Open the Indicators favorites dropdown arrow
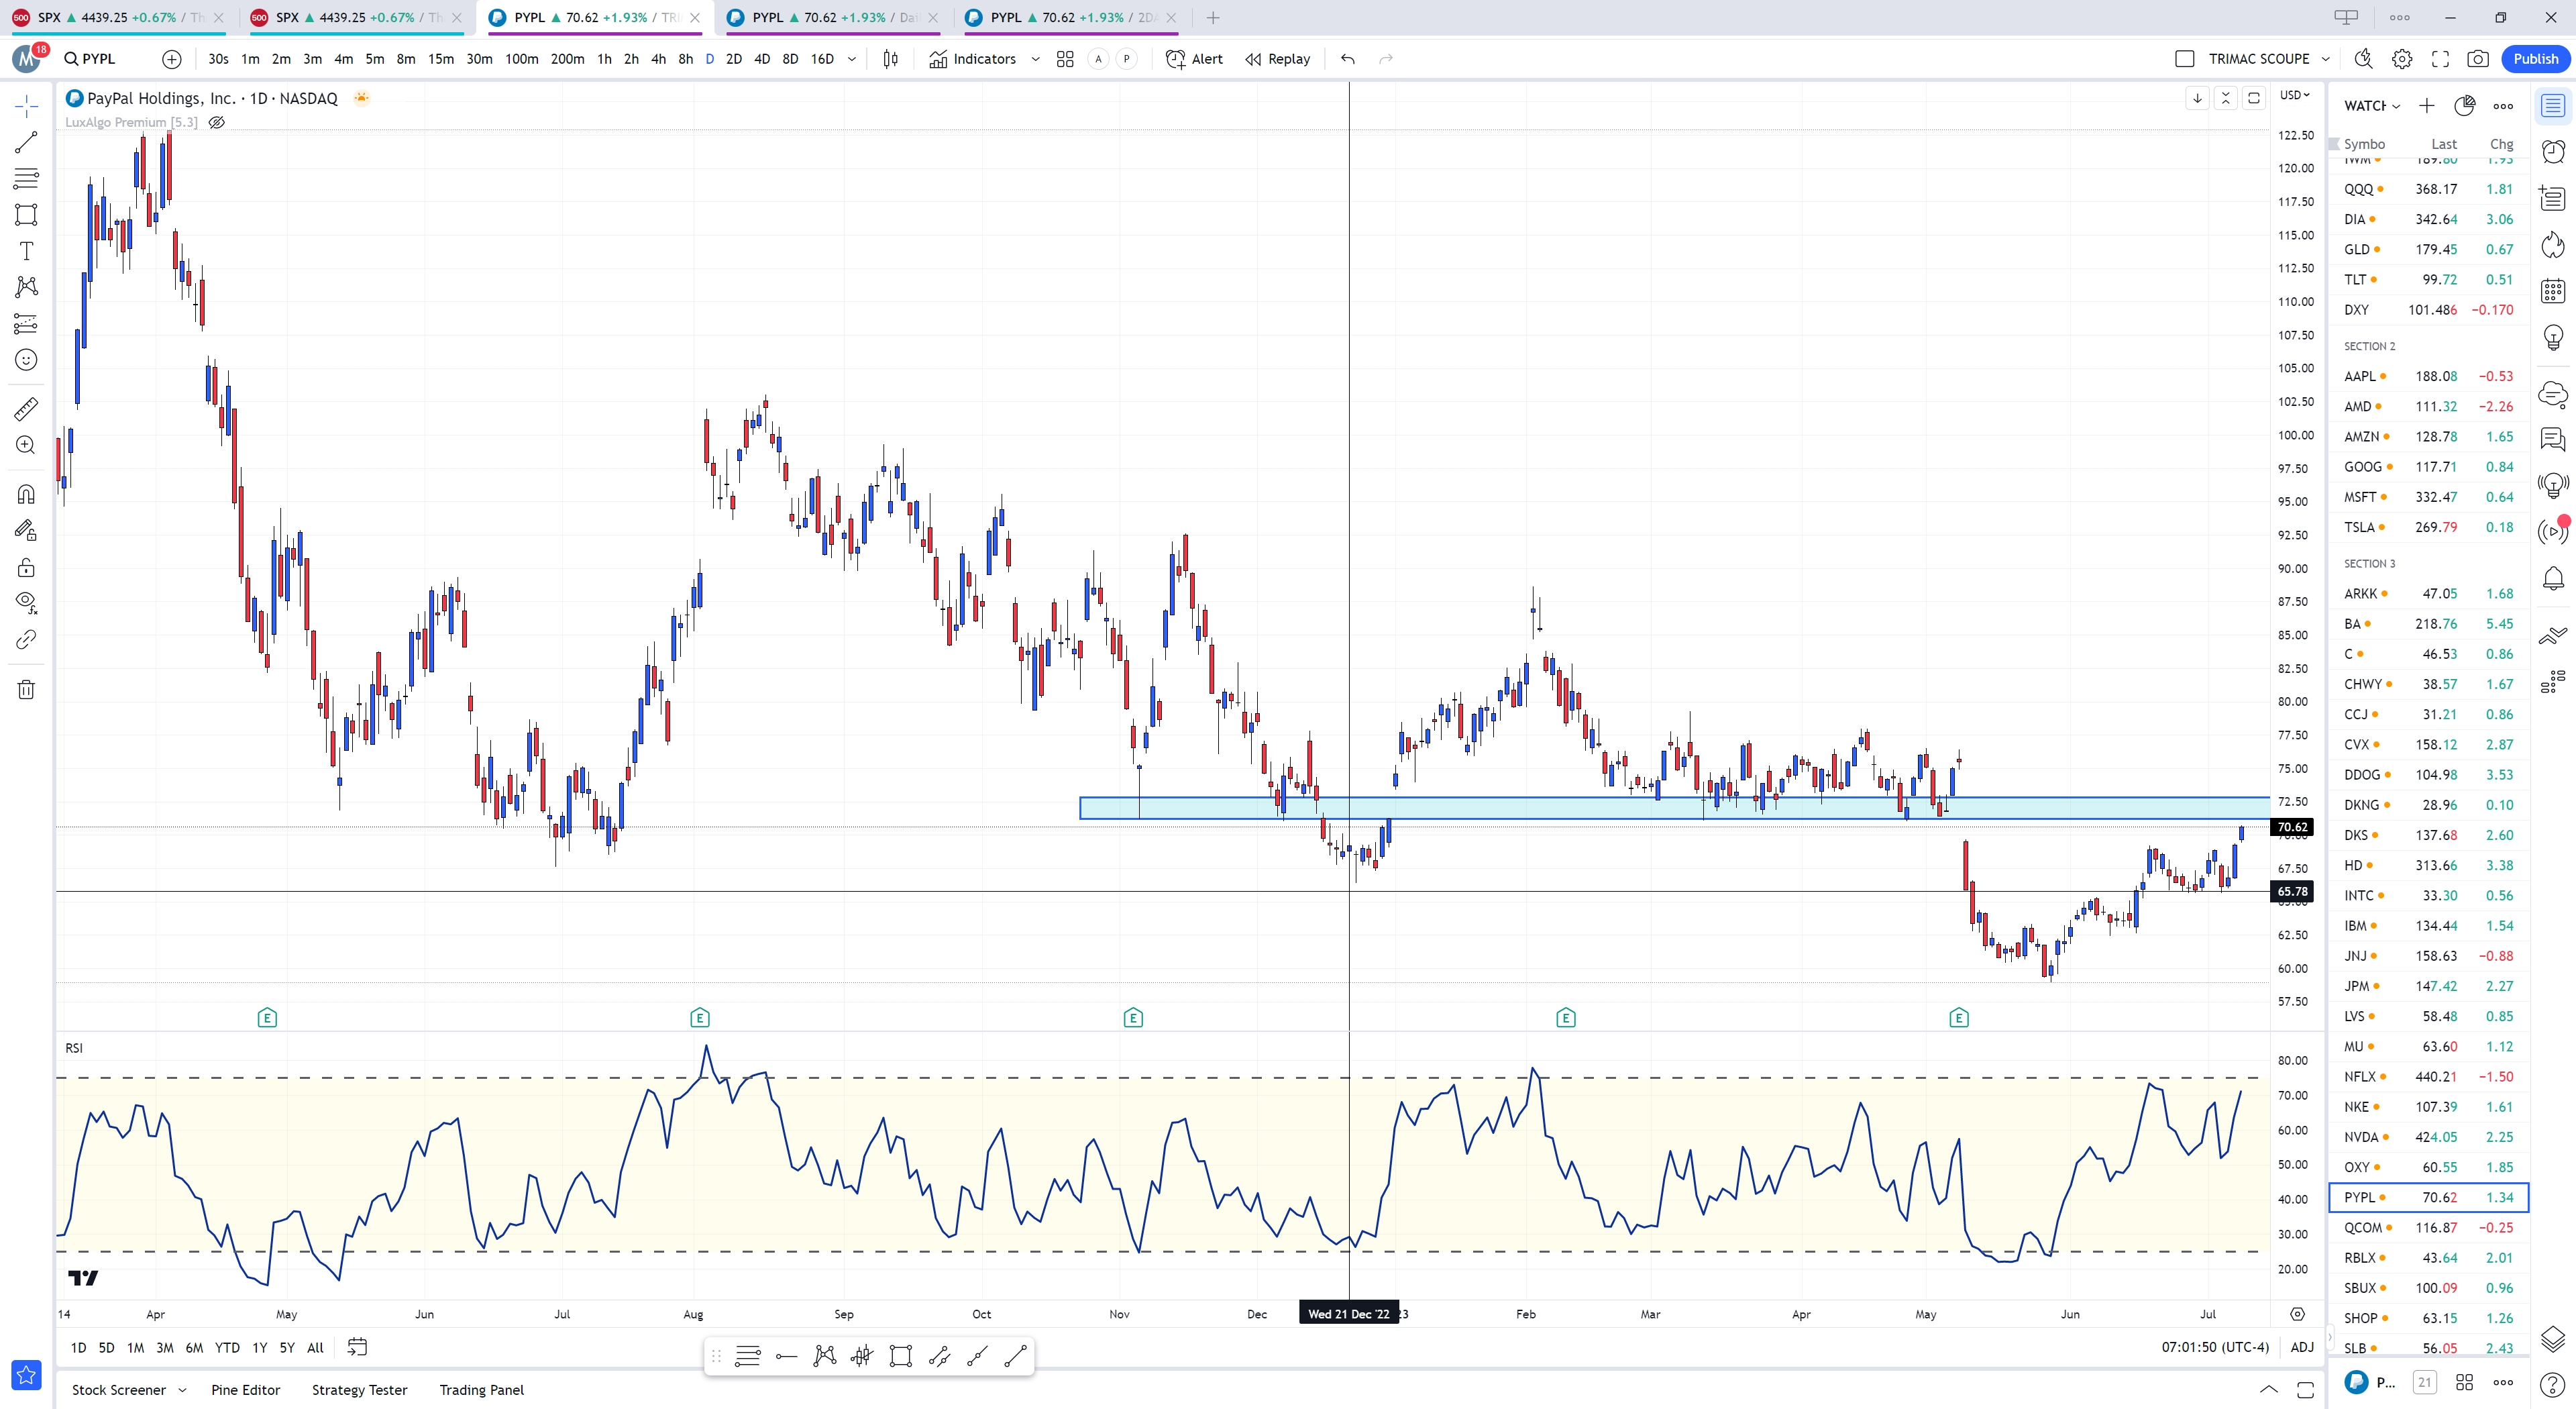This screenshot has width=2576, height=1409. pyautogui.click(x=1035, y=59)
